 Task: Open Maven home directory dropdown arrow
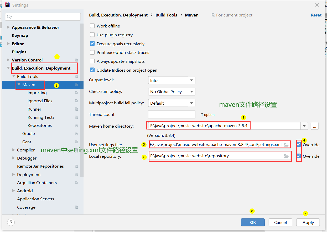click(x=304, y=126)
